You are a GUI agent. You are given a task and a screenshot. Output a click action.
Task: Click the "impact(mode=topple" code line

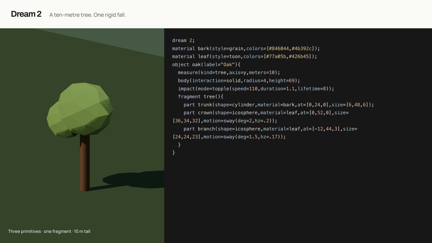click(256, 89)
